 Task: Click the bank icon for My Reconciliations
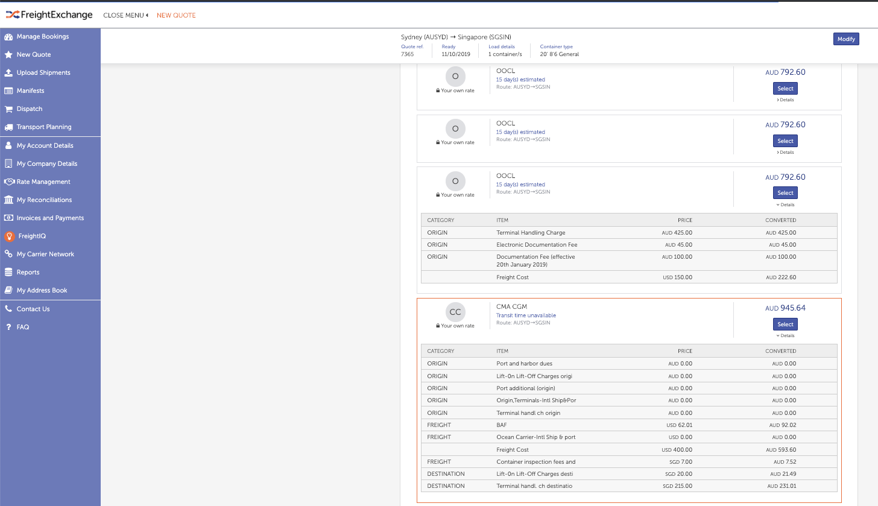(x=8, y=200)
